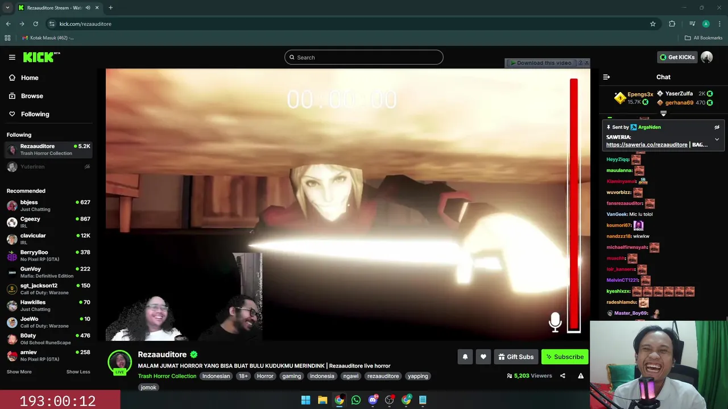Open recommended channel B0aty
Screen dimensions: 728x409
(x=48, y=339)
